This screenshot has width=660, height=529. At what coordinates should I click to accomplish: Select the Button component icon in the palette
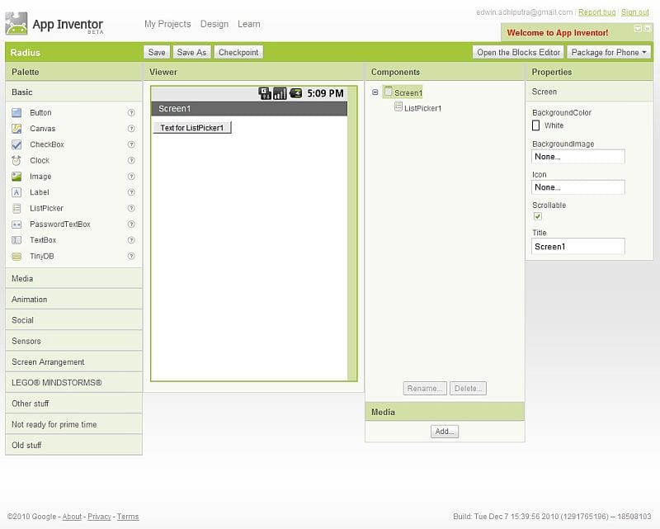(16, 112)
